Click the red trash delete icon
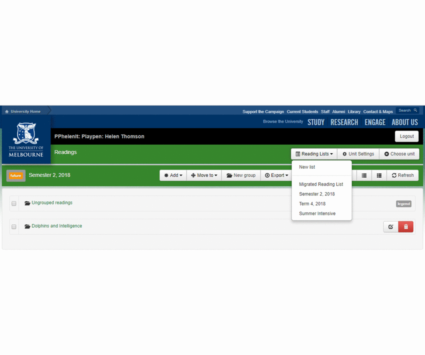This screenshot has width=425, height=355. [406, 227]
